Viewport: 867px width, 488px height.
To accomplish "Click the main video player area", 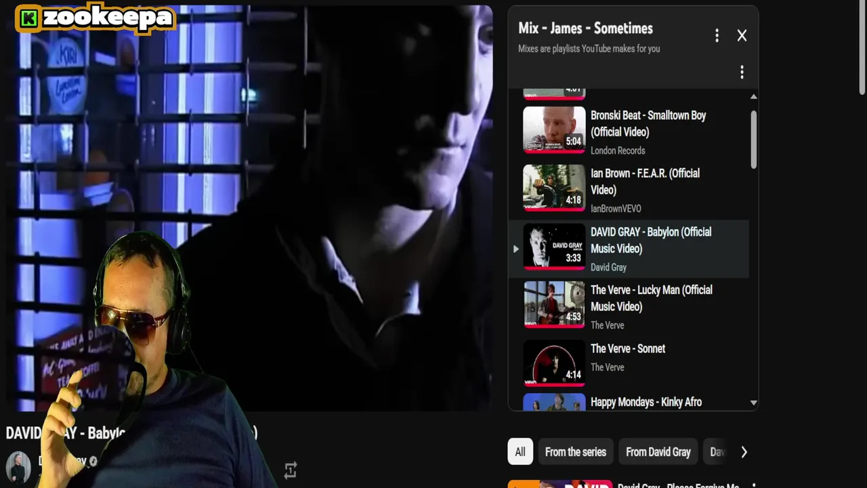I will [x=249, y=208].
